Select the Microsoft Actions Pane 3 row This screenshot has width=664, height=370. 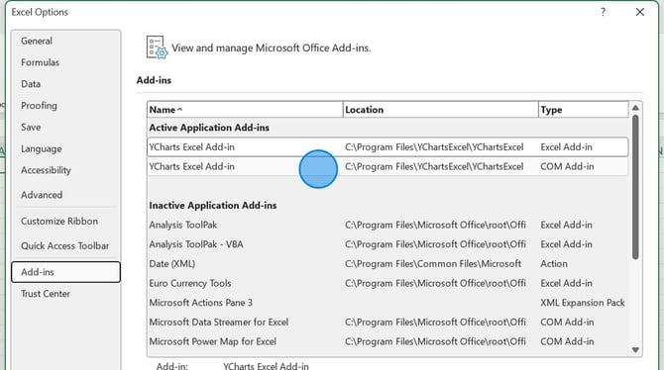pos(387,303)
